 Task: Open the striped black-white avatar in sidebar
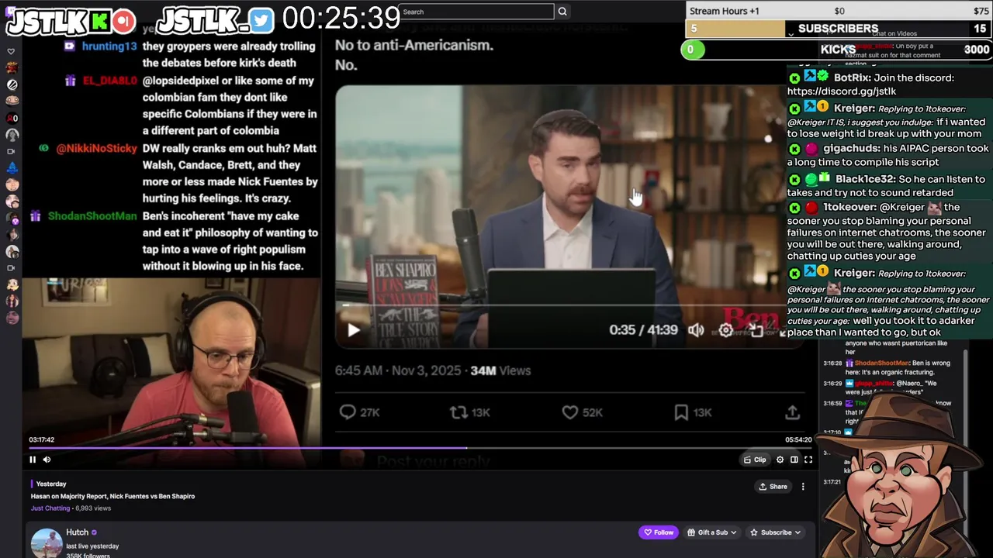tap(12, 84)
